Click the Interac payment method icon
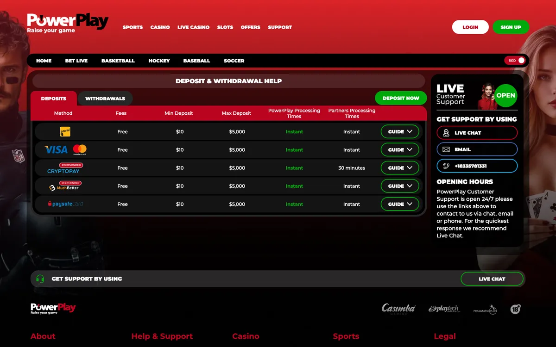This screenshot has height=347, width=556. [65, 132]
